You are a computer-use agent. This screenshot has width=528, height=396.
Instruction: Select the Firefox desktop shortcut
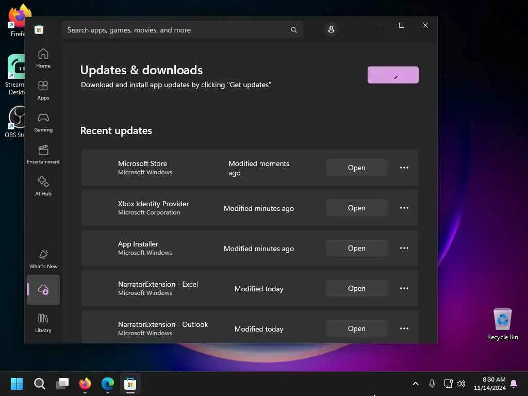tap(16, 20)
